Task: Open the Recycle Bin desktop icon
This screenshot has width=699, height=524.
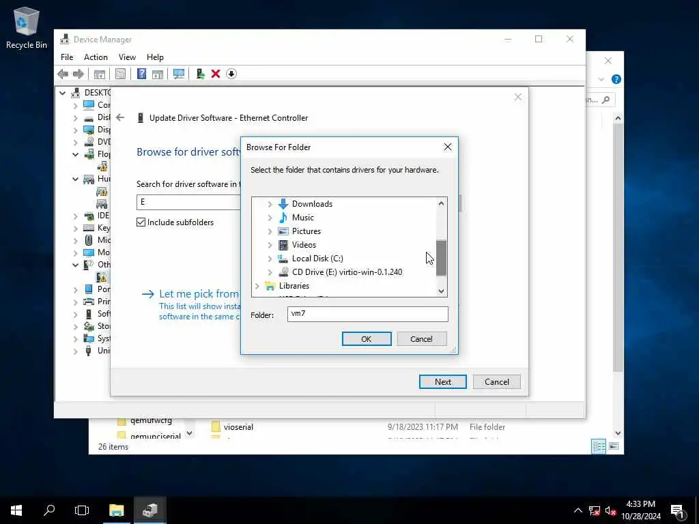Action: click(27, 27)
